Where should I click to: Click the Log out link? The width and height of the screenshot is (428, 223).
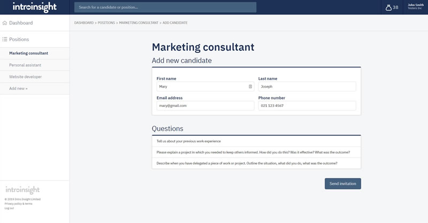[x=9, y=208]
